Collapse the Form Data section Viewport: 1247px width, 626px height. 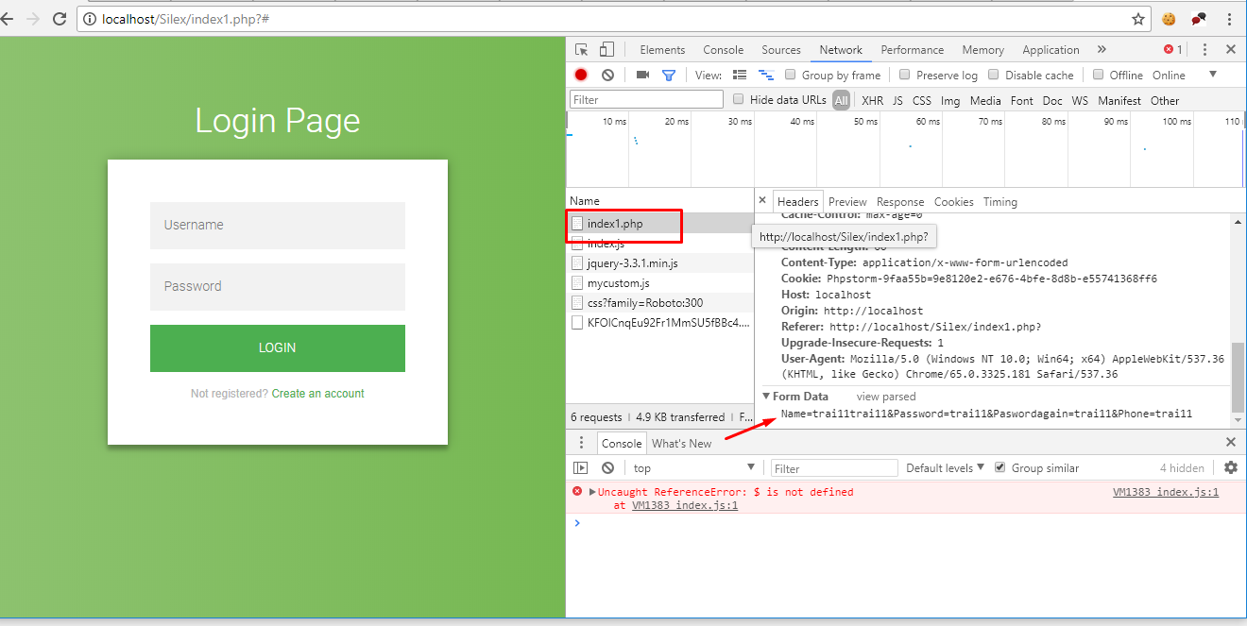point(767,397)
